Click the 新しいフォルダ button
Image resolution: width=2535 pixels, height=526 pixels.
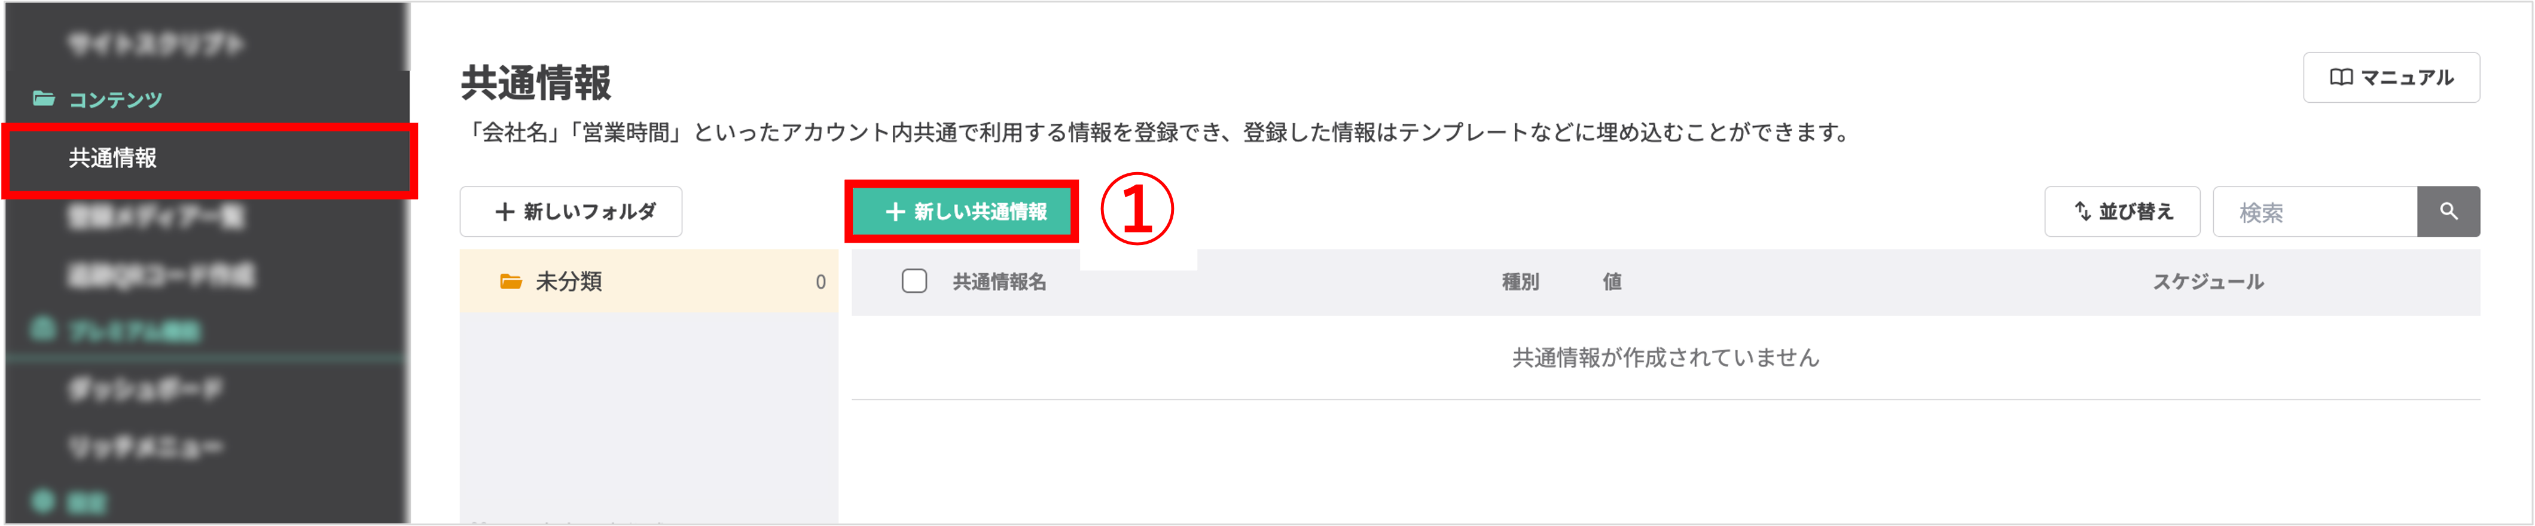point(571,212)
